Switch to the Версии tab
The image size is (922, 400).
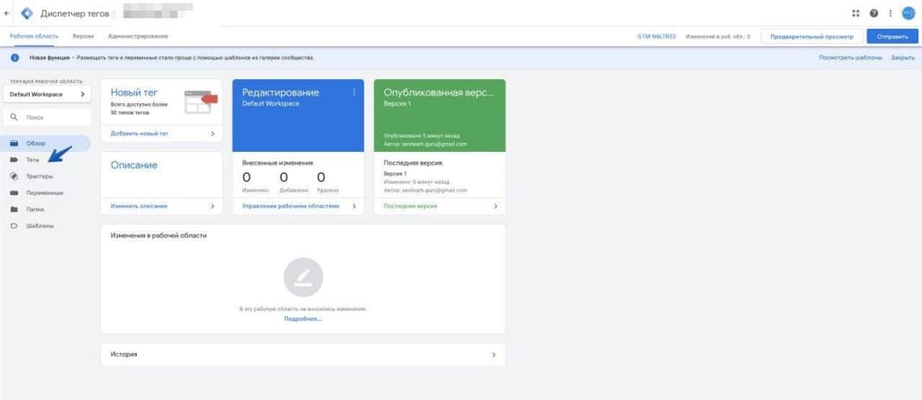tap(83, 36)
